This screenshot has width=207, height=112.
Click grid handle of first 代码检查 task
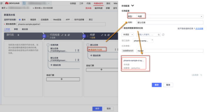pyautogui.click(x=78, y=50)
